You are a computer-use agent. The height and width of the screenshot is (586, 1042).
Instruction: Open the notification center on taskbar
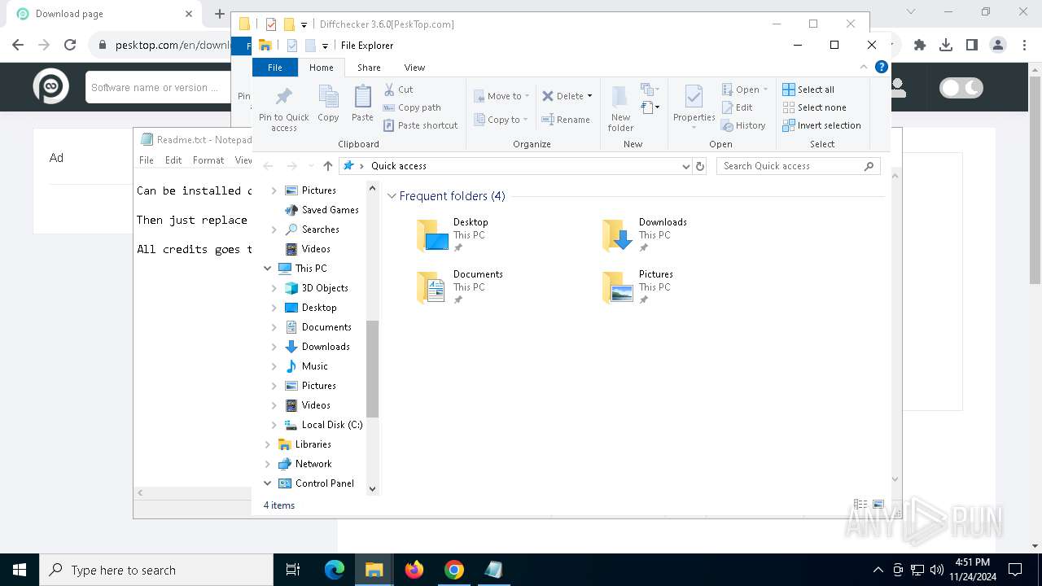pos(1015,570)
